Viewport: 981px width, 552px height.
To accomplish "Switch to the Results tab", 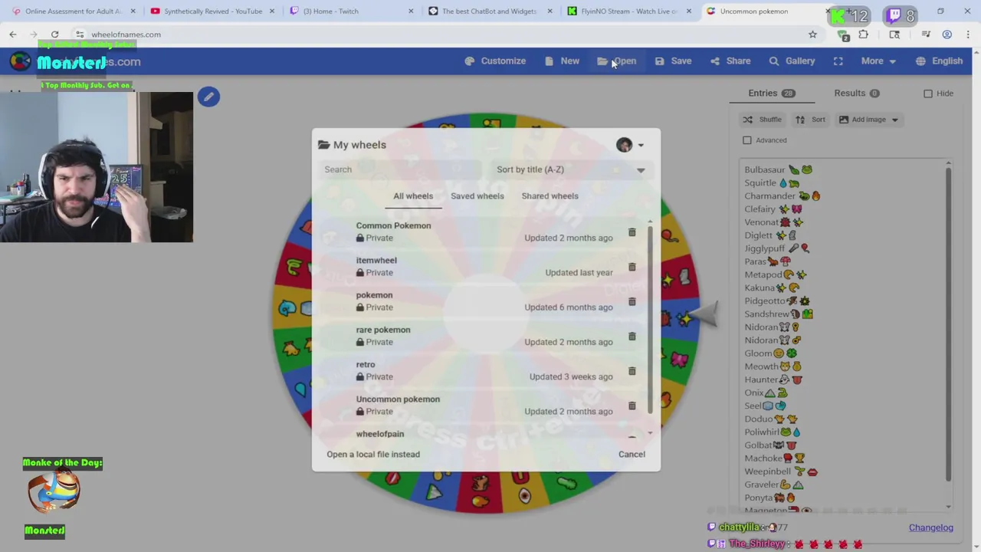I will tap(857, 94).
